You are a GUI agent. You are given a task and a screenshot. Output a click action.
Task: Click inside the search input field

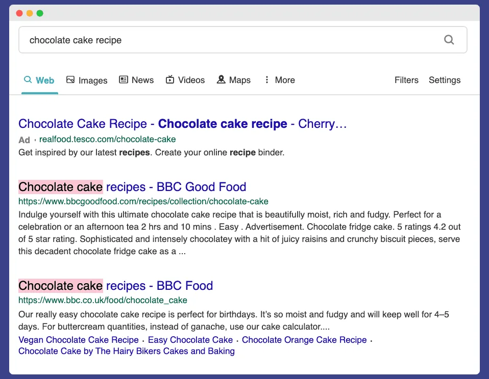pyautogui.click(x=204, y=39)
